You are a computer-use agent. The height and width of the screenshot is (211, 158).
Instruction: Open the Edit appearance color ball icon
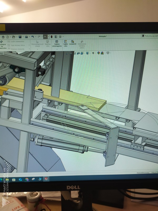98,53
